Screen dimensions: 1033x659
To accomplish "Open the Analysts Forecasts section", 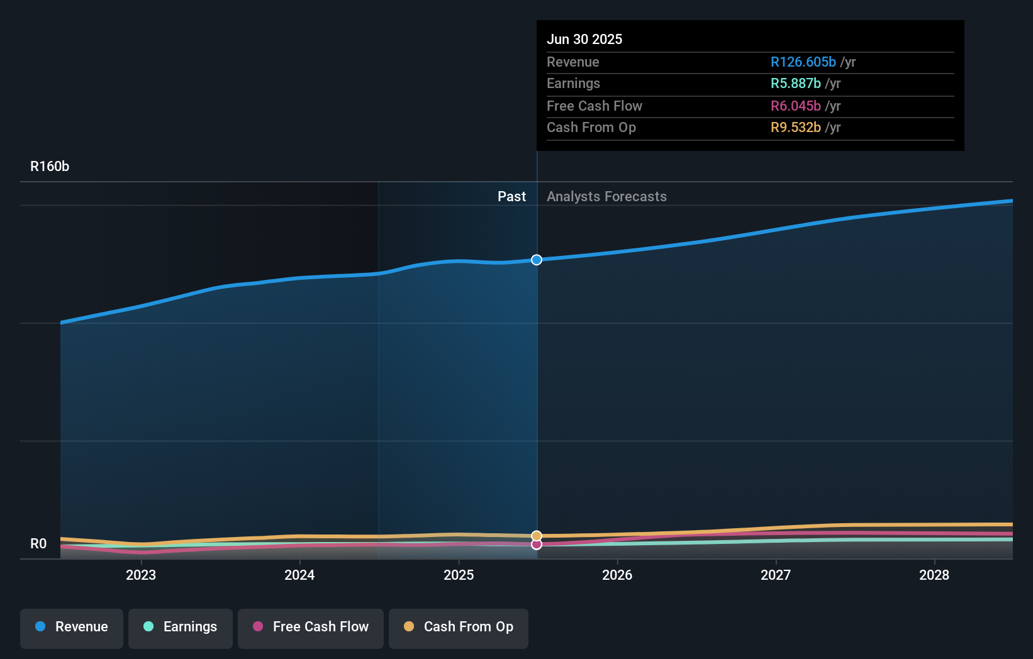I will (x=606, y=196).
